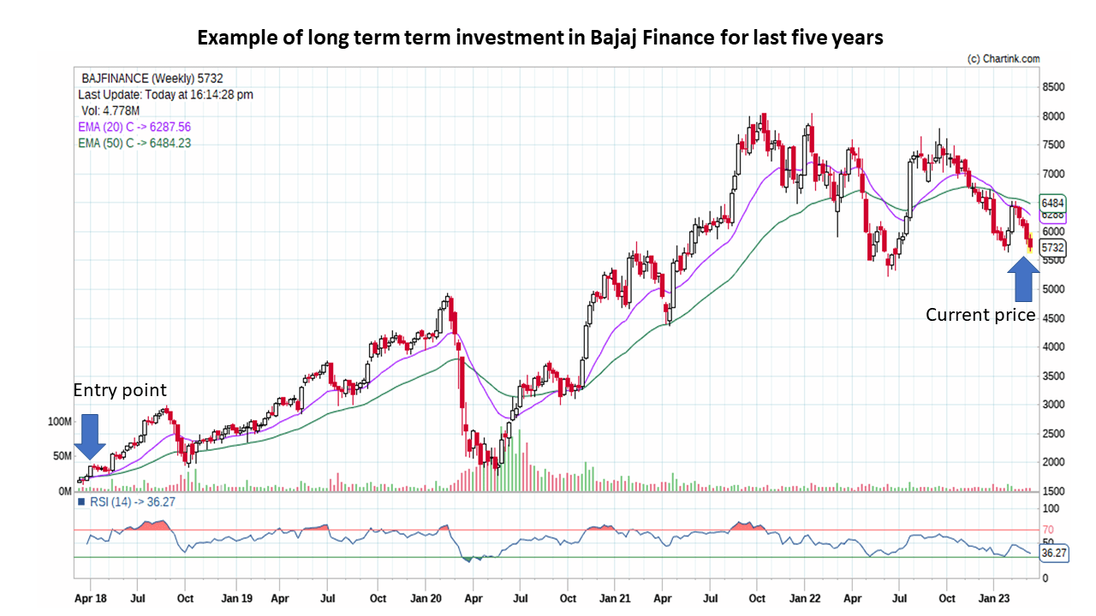
Task: Click the 4000 price axis label
Action: click(x=1053, y=347)
